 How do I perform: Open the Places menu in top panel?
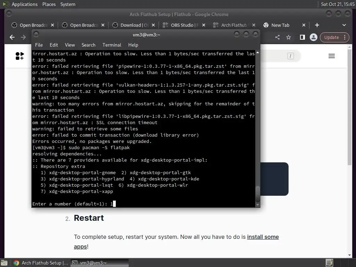(x=49, y=4)
